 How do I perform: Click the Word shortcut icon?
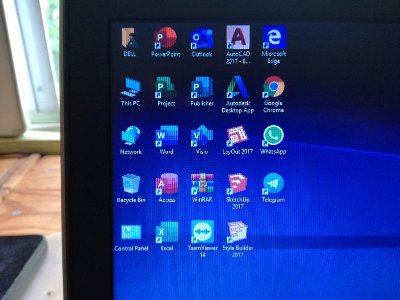[x=166, y=136]
